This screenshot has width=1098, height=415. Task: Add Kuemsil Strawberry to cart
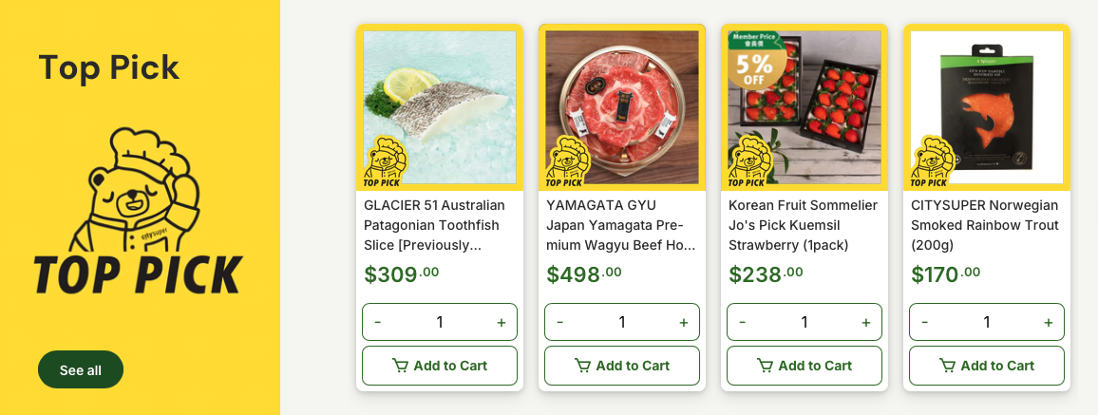click(805, 366)
